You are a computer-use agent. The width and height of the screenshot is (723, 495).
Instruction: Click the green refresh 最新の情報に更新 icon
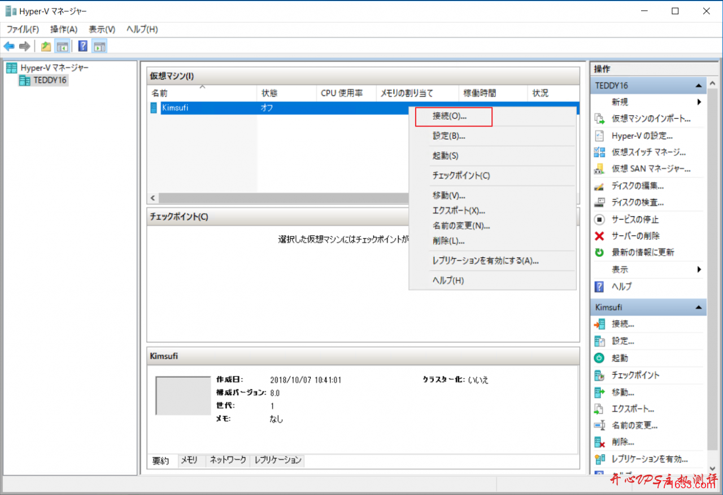pos(599,252)
